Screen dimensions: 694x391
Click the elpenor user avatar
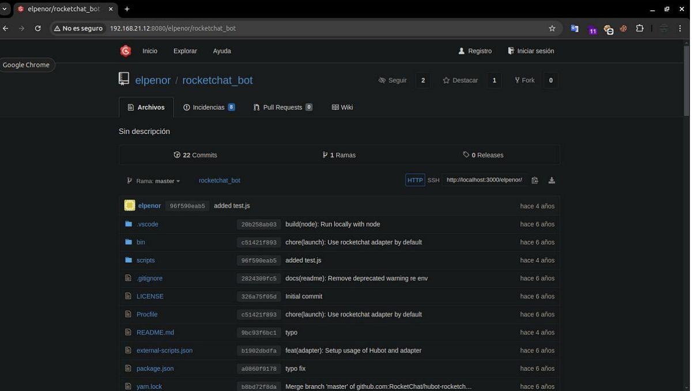(x=130, y=206)
